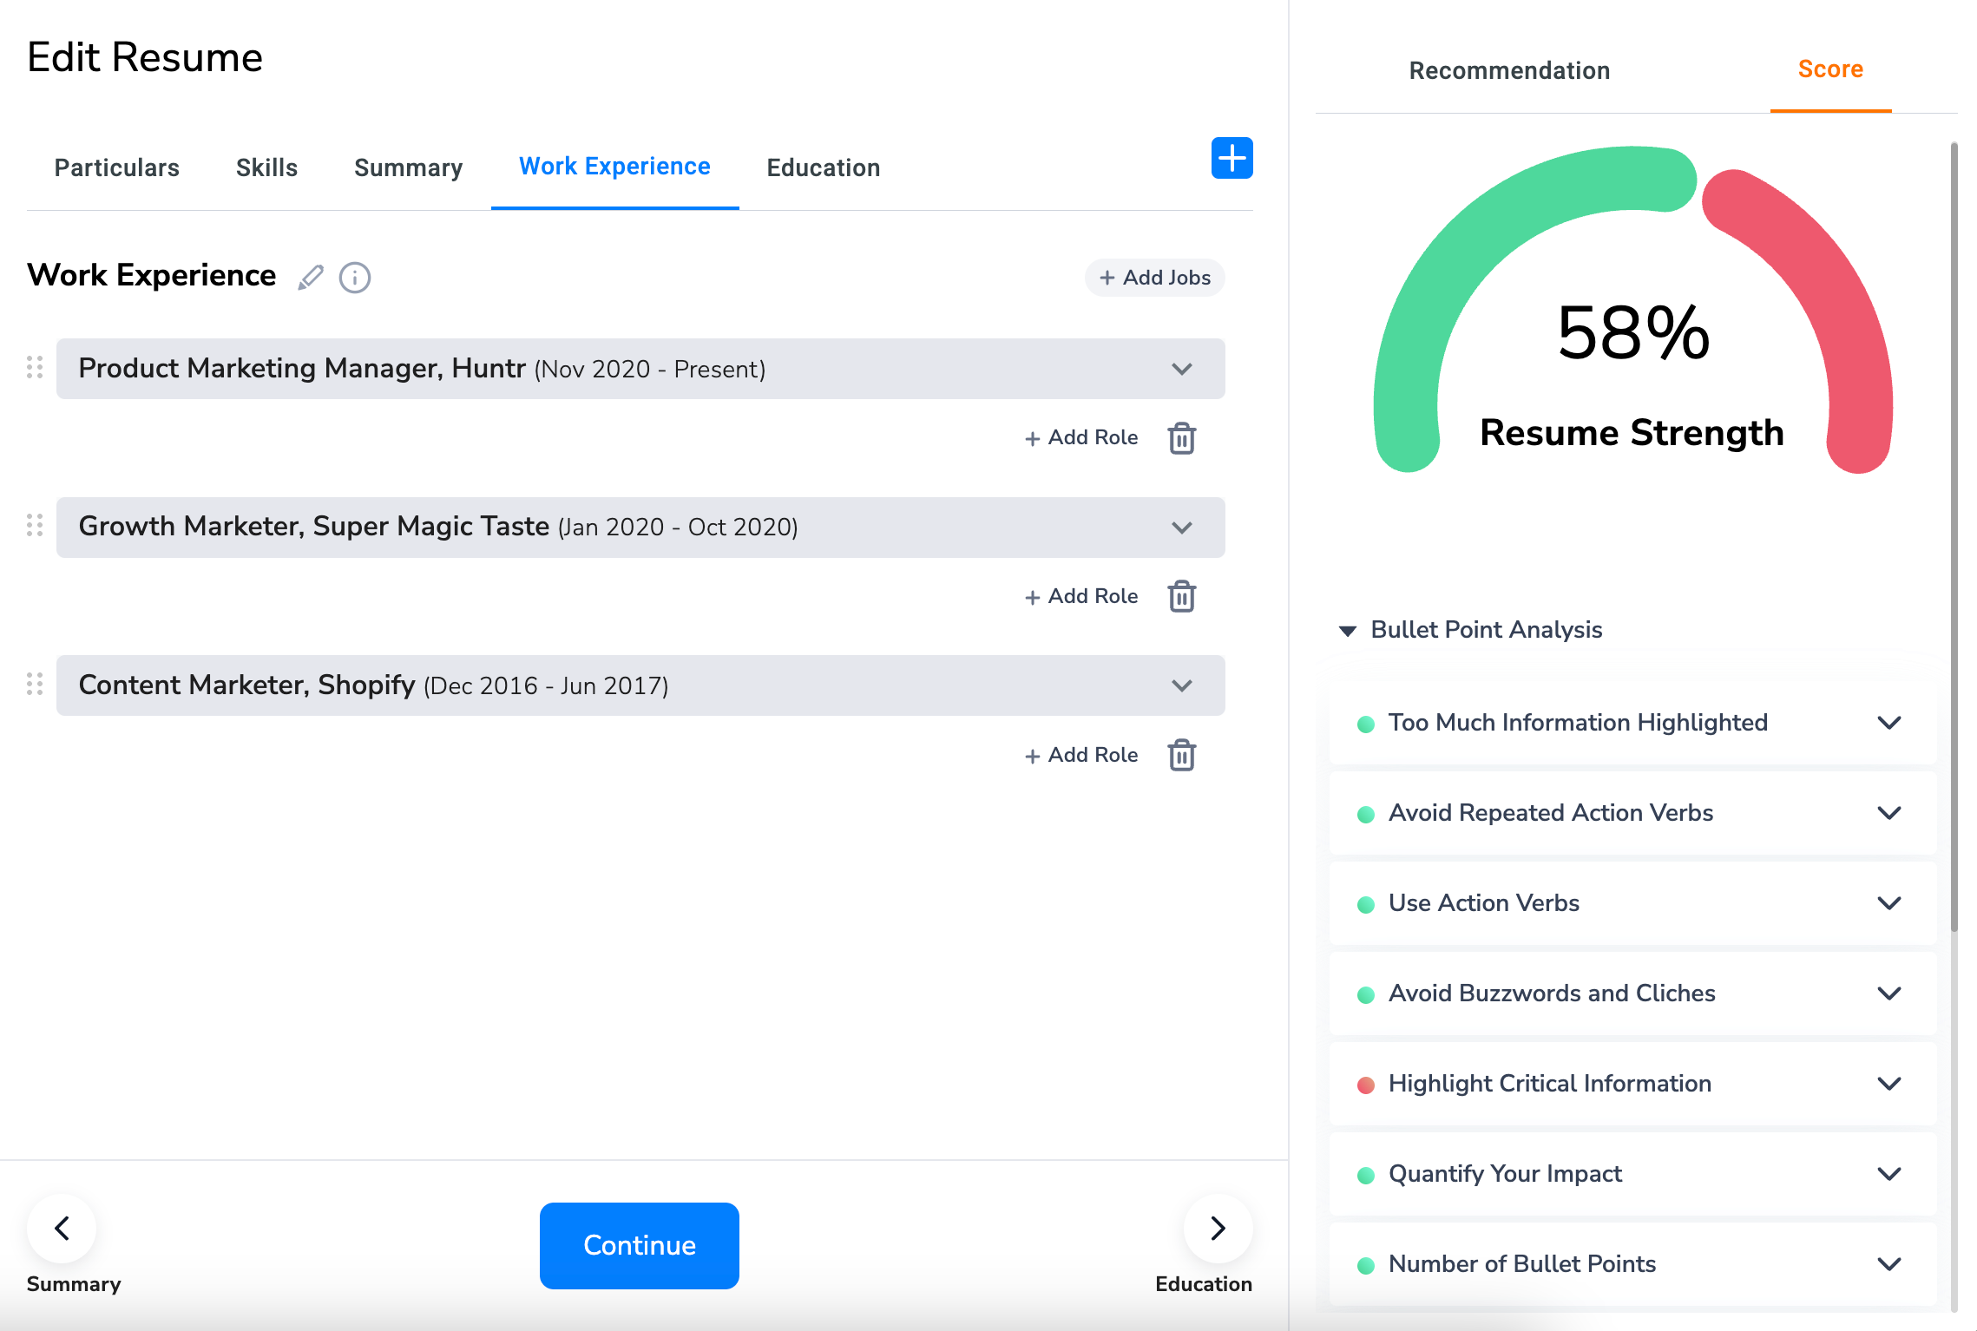The height and width of the screenshot is (1331, 1977).
Task: Click drag handle of Content Marketer entry
Action: 35,685
